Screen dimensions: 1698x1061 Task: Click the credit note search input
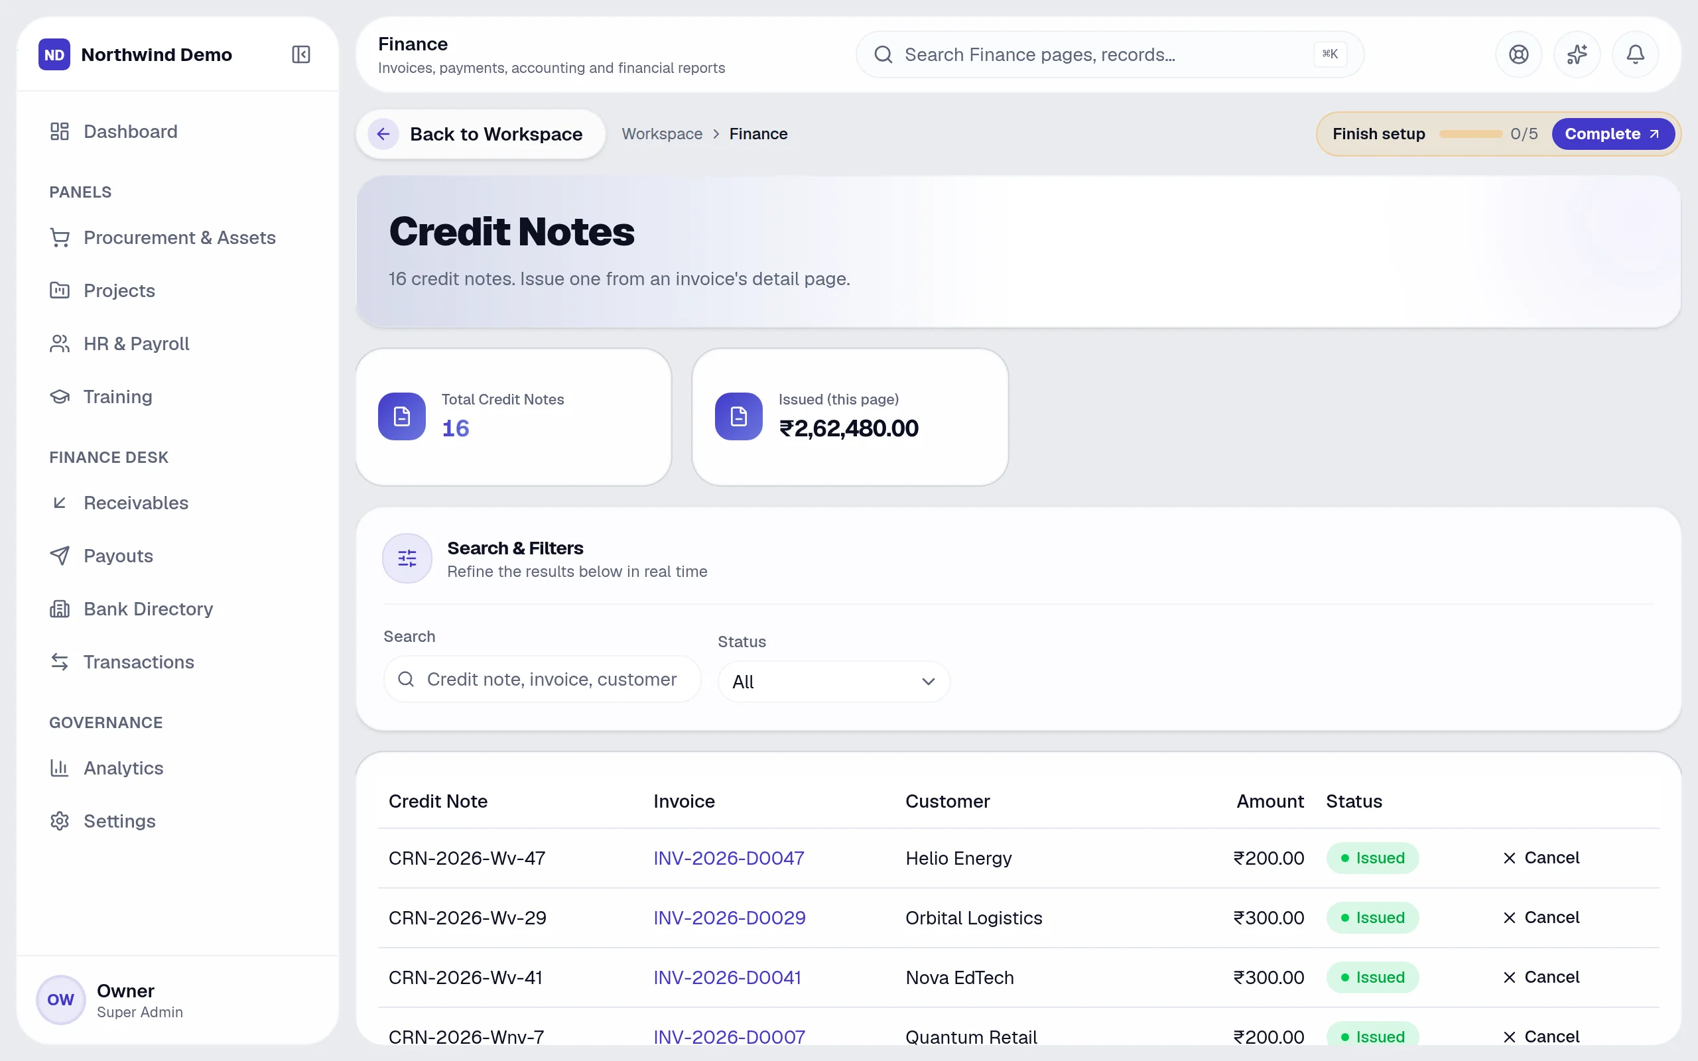[x=542, y=679]
